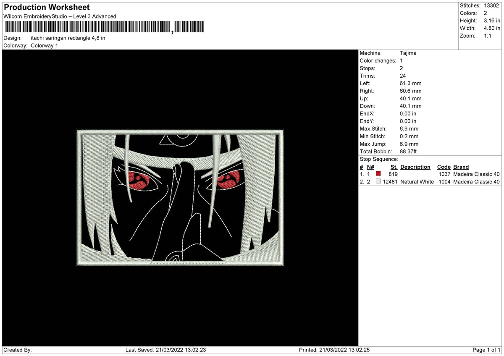Select the Description column header
Viewport: 504px width, 356px height.
[415, 167]
